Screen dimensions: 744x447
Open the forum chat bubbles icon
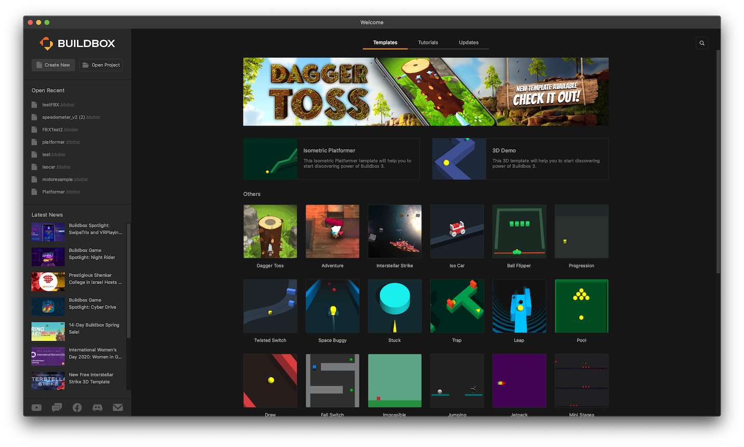[57, 408]
